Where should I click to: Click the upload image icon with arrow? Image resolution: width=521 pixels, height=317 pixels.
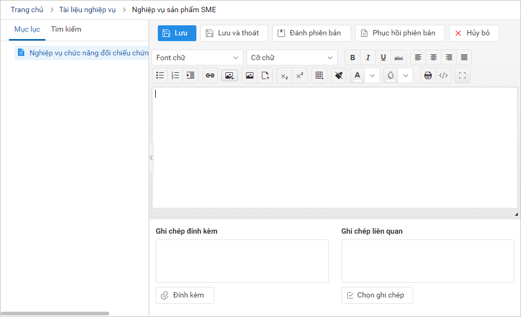click(230, 75)
